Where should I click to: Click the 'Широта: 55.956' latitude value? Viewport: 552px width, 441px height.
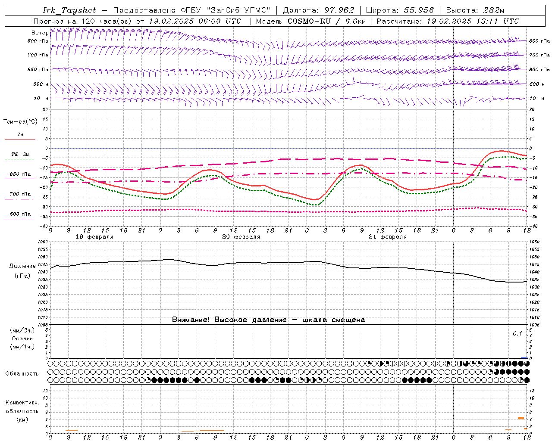(x=400, y=10)
